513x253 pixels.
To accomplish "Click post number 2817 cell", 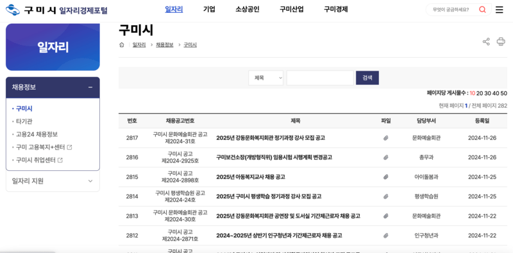I will click(132, 138).
